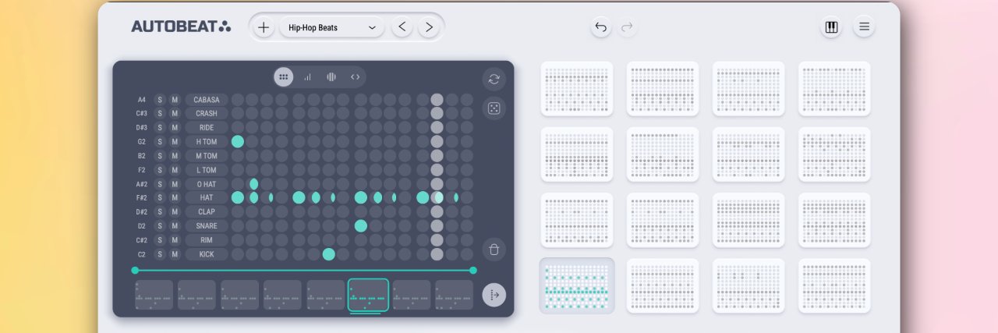Click the left handle of loop range slider
998x333 pixels.
pyautogui.click(x=135, y=271)
